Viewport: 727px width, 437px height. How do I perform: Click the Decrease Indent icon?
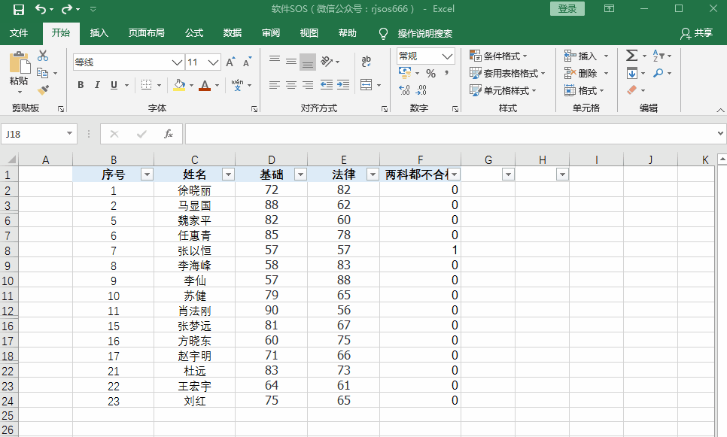[327, 85]
